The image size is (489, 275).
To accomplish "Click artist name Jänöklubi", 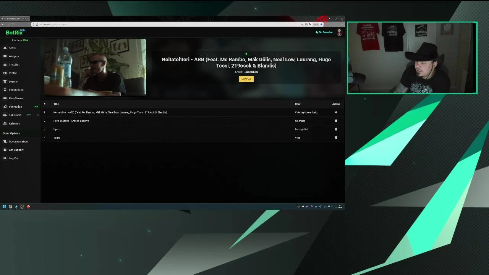I will tap(251, 72).
